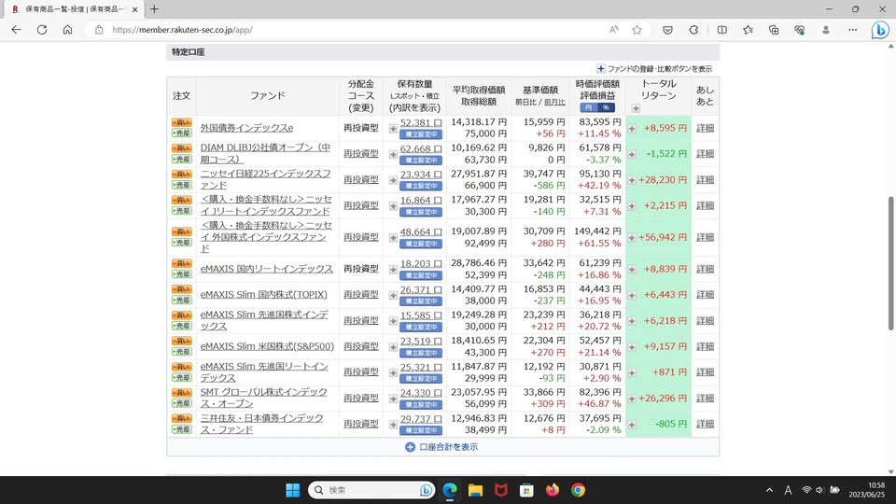896x504 pixels.
Task: Expand 保有数量 breakdown for ニッセイ日経225インデックスファンド
Action: click(393, 180)
